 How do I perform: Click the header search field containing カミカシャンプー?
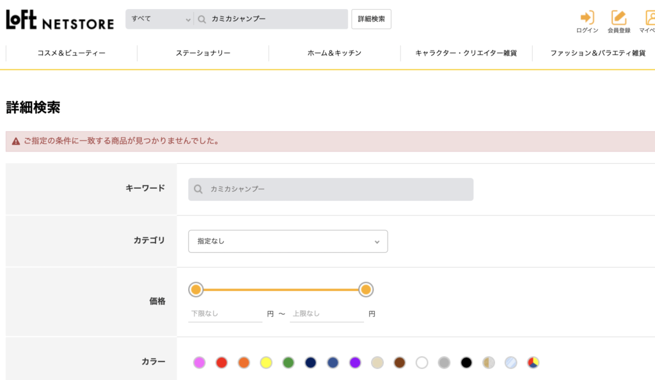[271, 19]
